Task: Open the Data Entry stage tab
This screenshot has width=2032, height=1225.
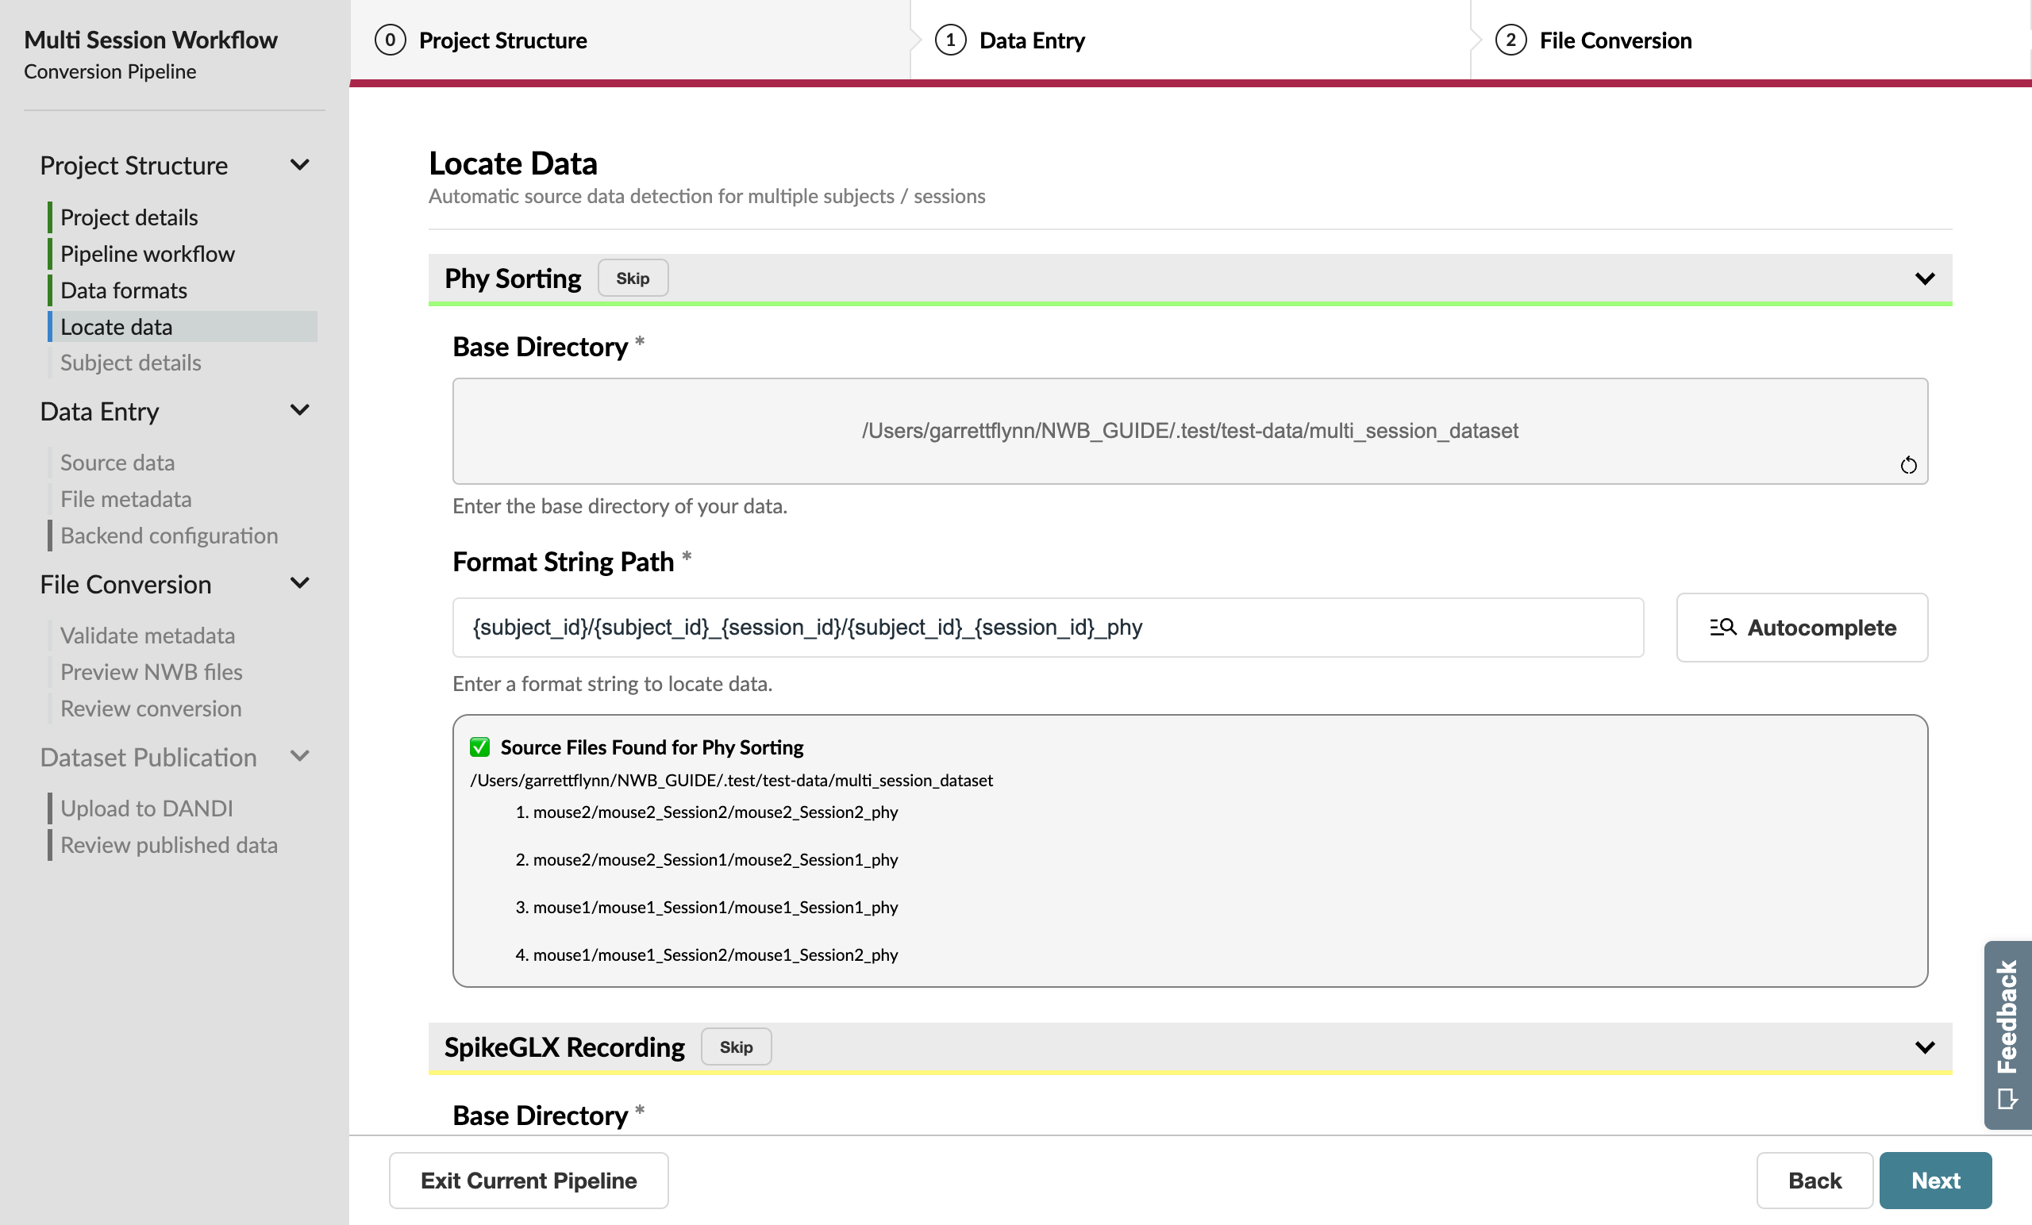Action: tap(1190, 40)
